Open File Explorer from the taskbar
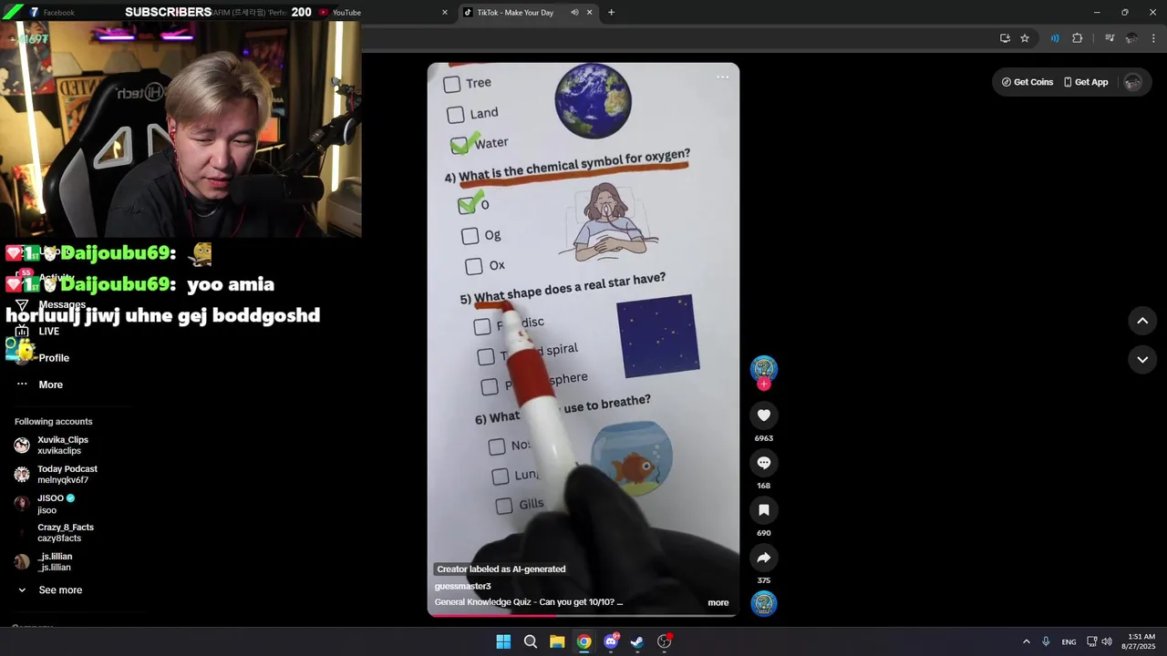This screenshot has width=1167, height=656. [x=557, y=641]
